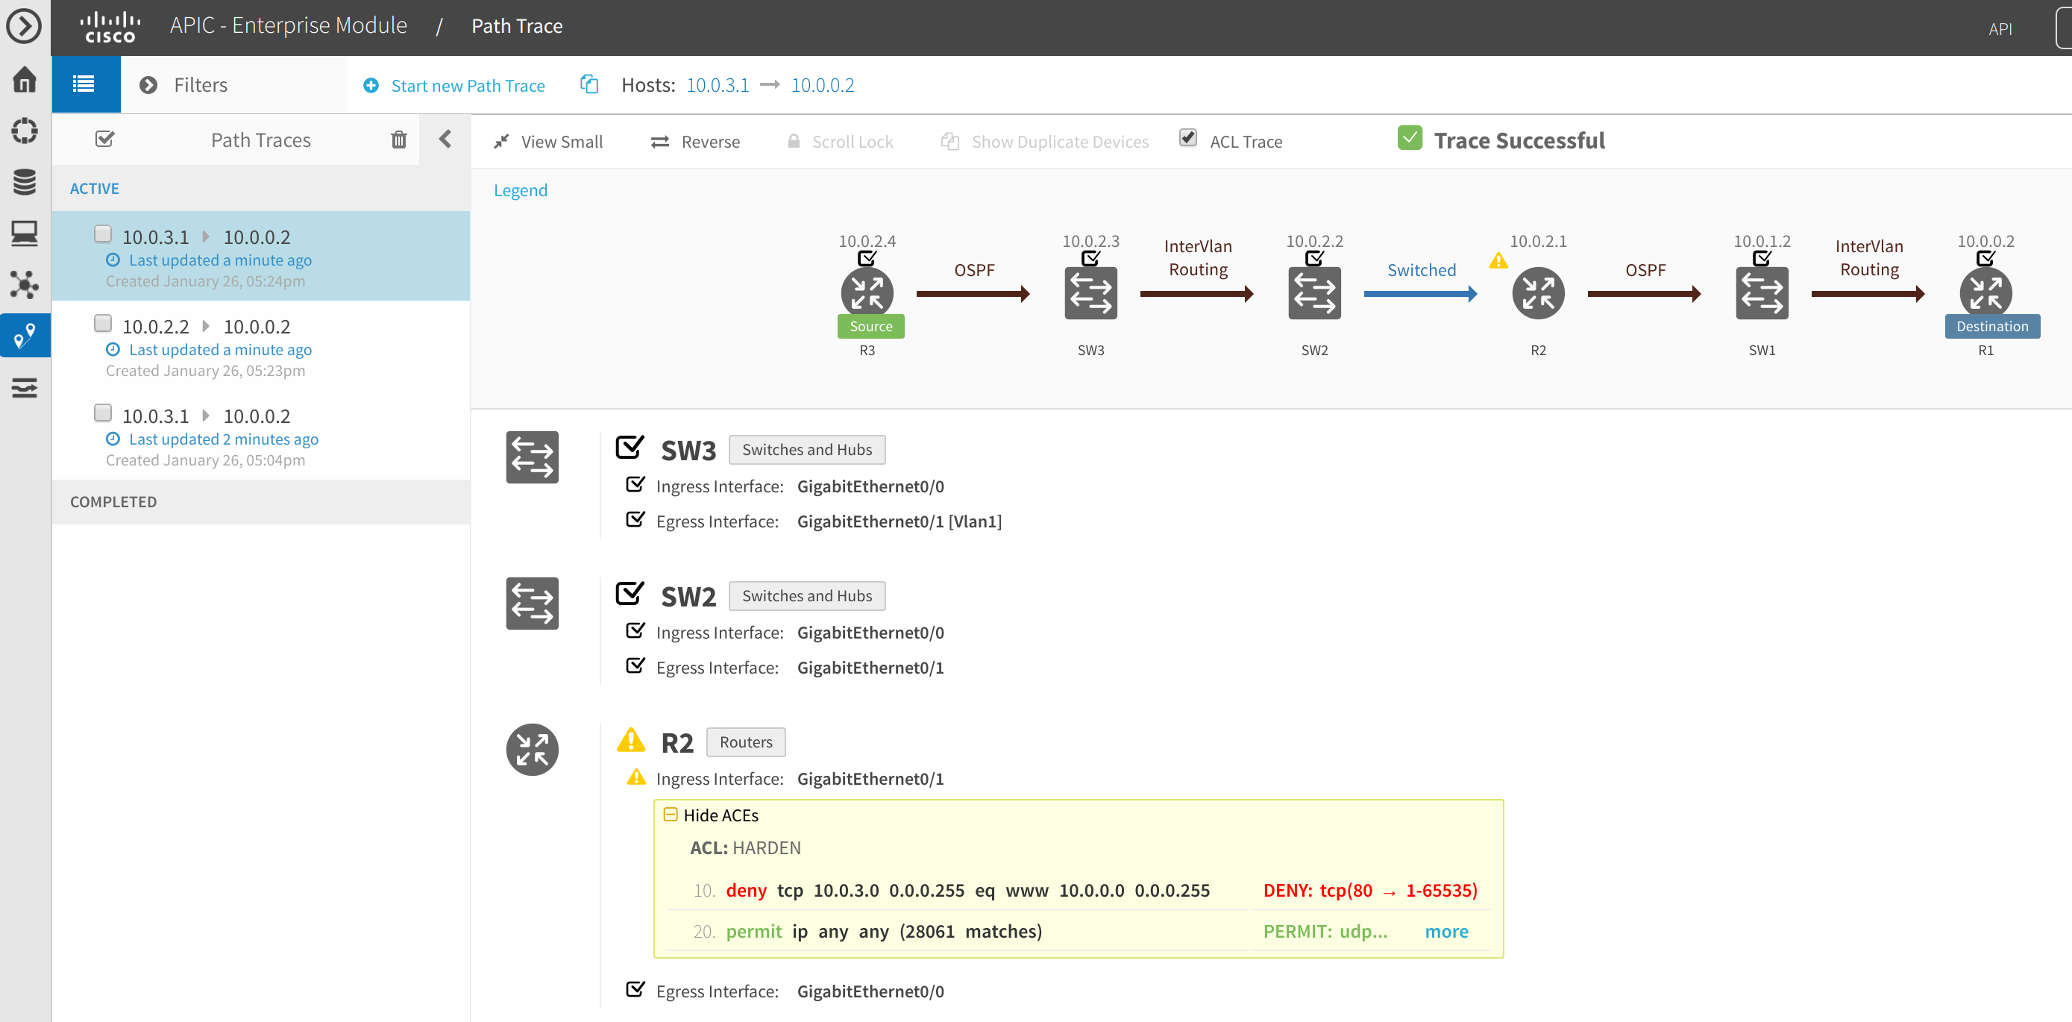Collapse the Hide ACEs section
This screenshot has width=2072, height=1022.
point(670,815)
